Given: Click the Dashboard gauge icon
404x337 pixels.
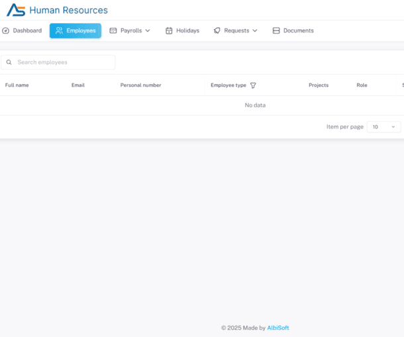Looking at the screenshot, I should coord(6,30).
